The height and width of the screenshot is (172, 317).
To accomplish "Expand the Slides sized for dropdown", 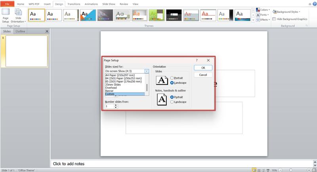I will [x=147, y=71].
